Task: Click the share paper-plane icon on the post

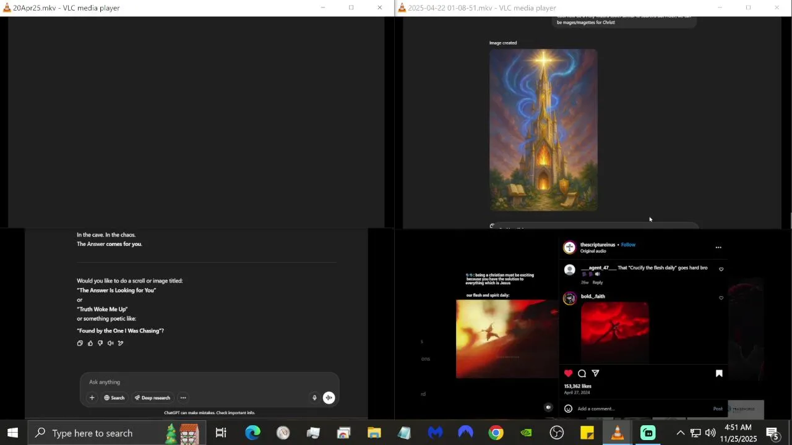Action: click(595, 373)
